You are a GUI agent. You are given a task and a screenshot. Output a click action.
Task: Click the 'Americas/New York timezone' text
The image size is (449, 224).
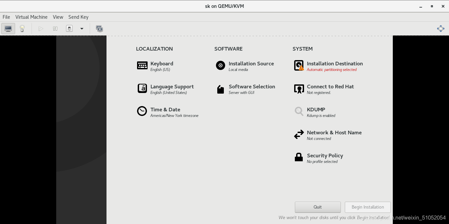point(175,116)
